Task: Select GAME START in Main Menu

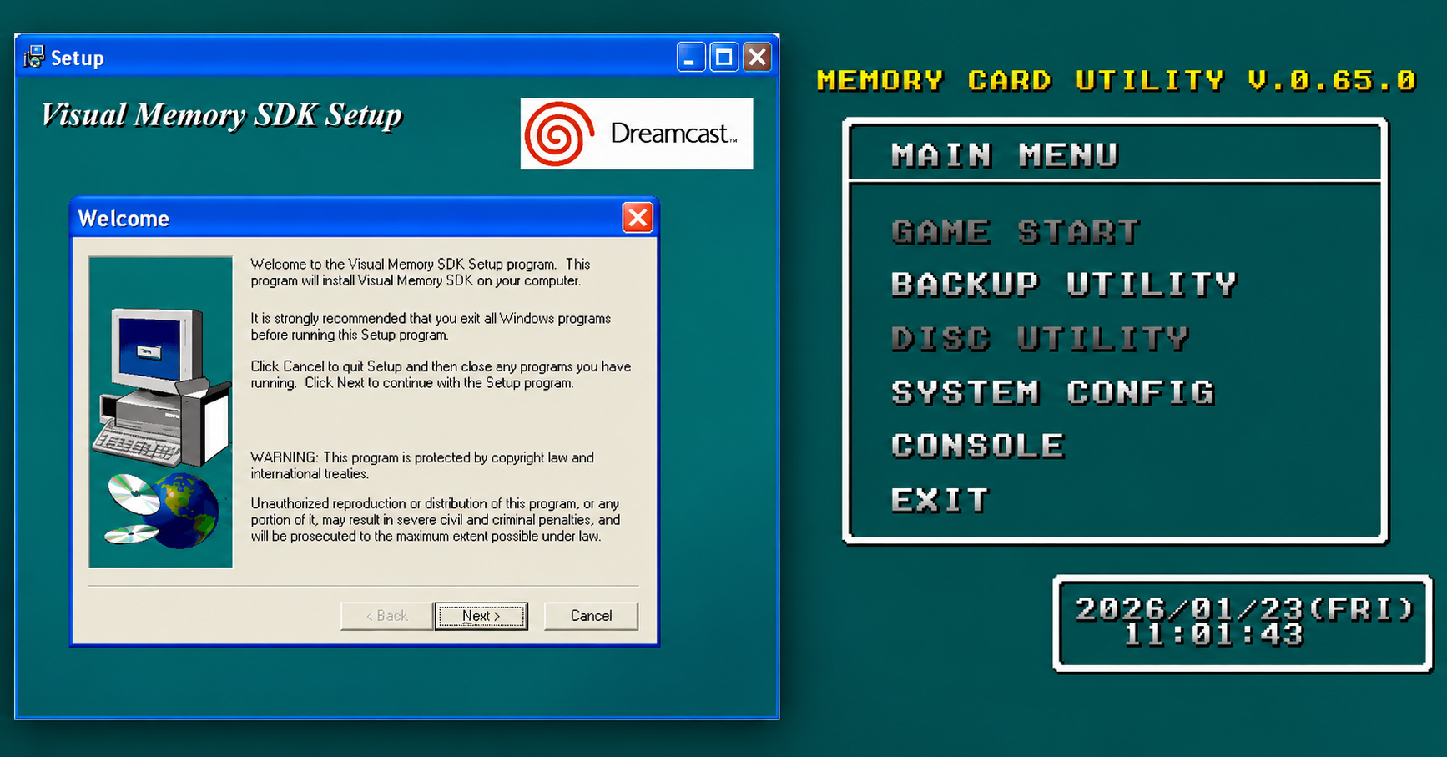Action: coord(1016,231)
